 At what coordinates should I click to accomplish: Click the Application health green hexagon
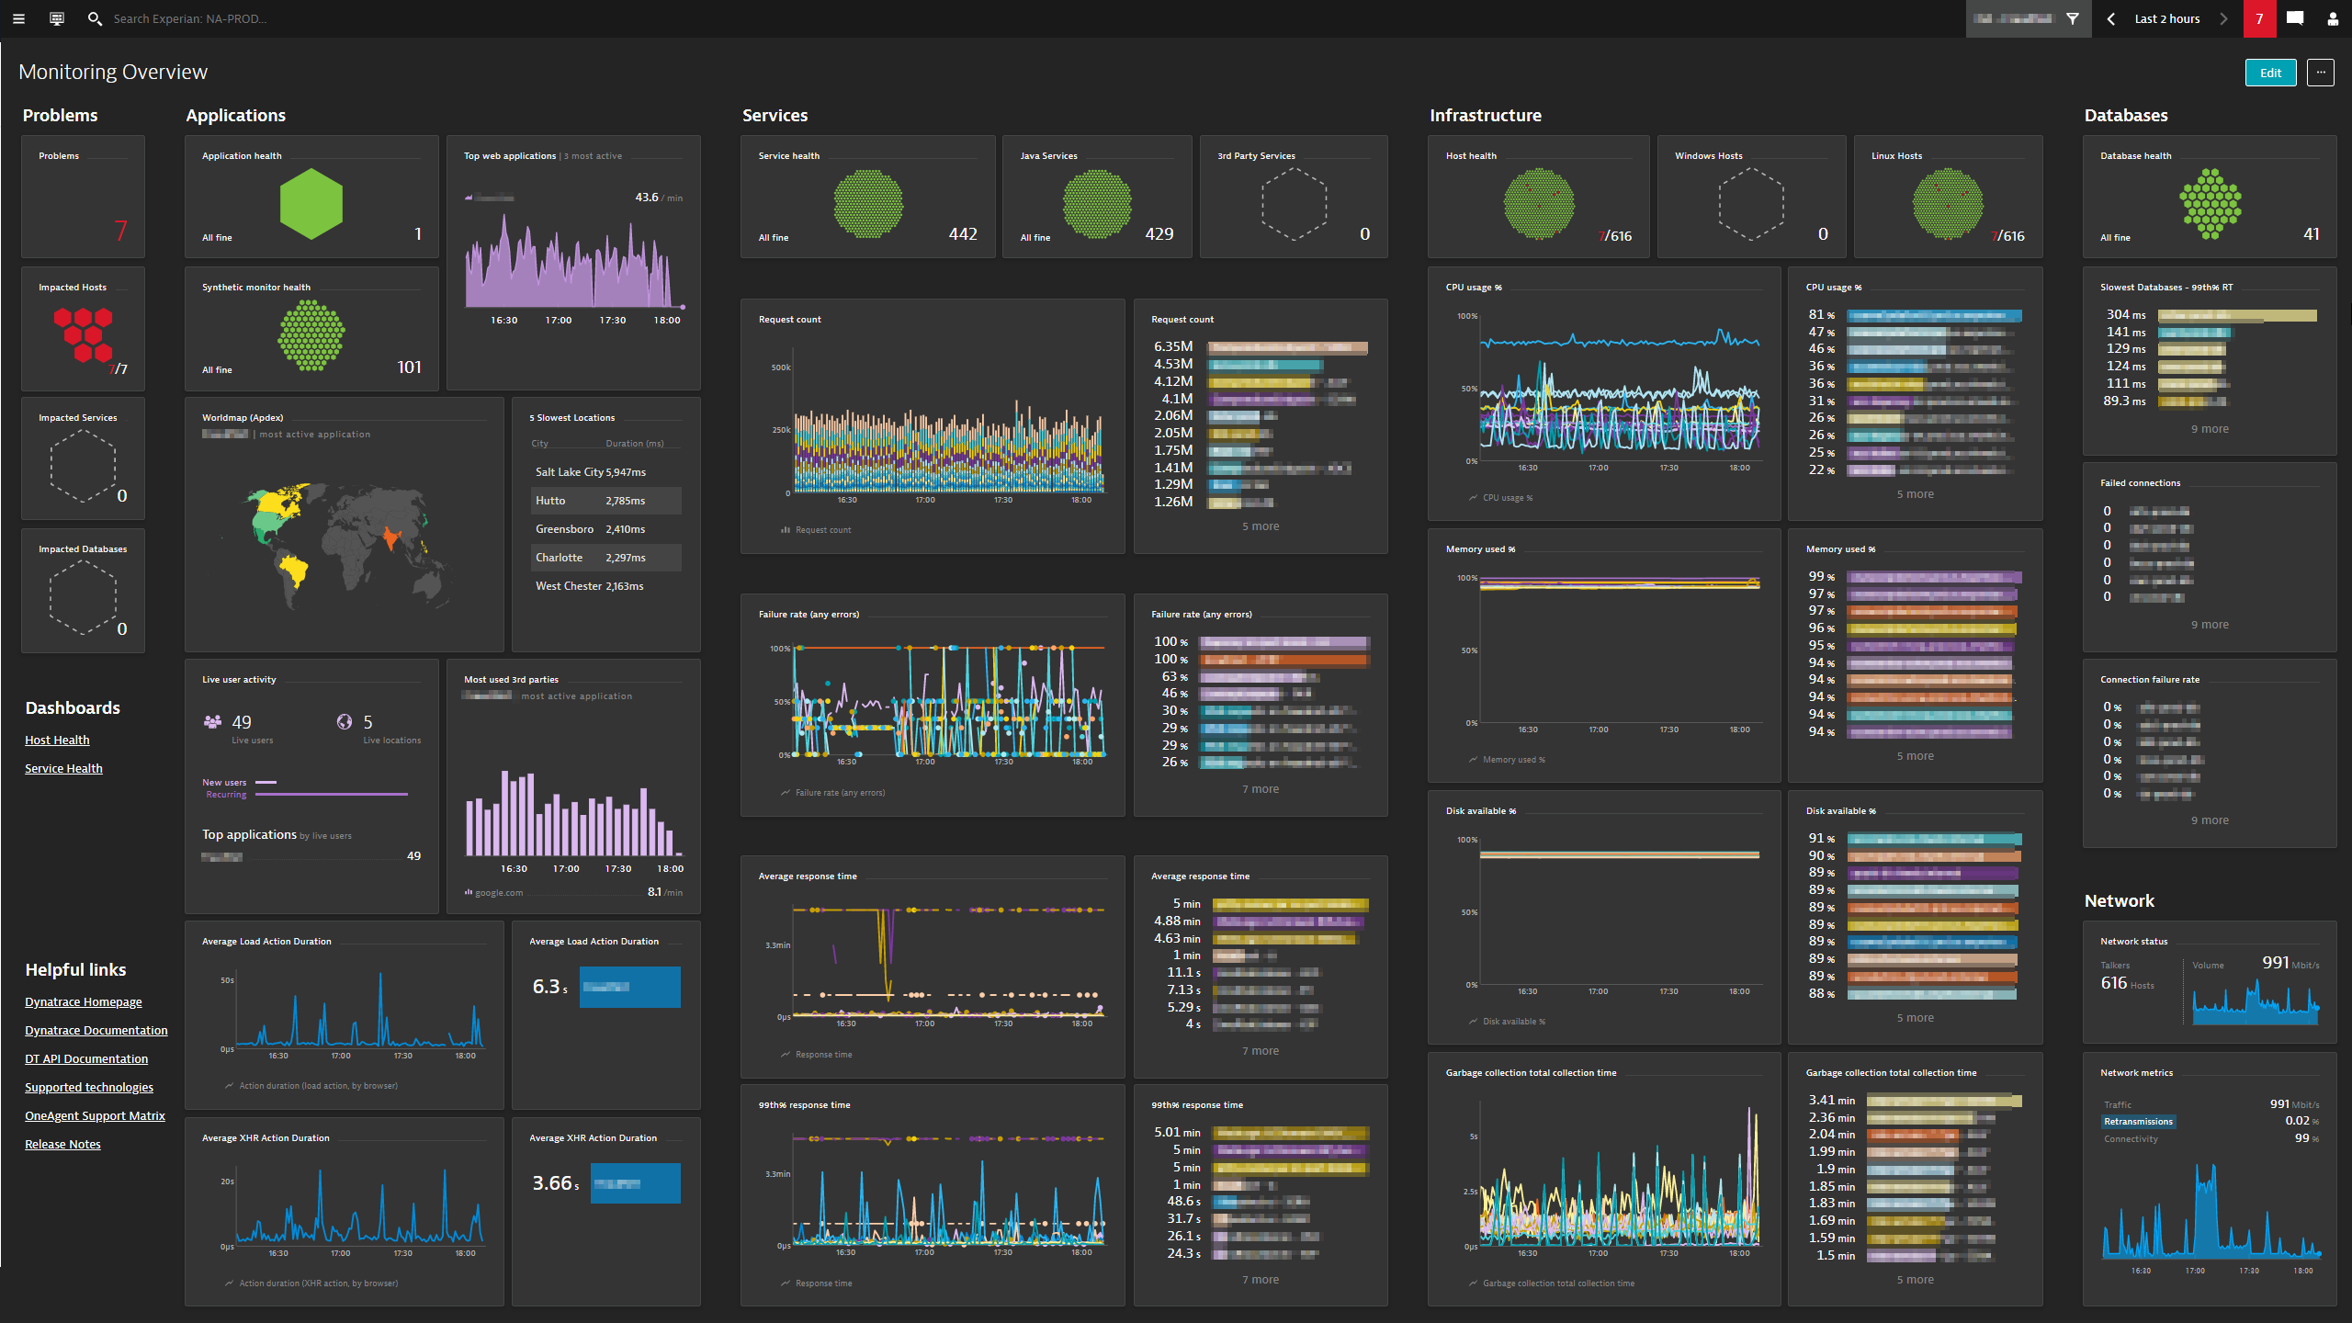click(311, 204)
